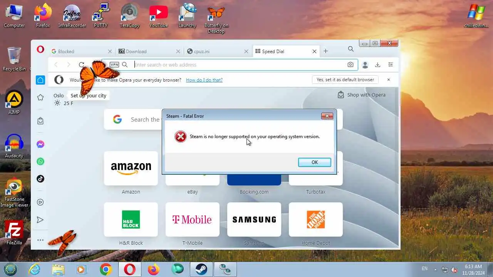Switch to the cpuz.ini tab
Image resolution: width=493 pixels, height=277 pixels.
point(218,51)
